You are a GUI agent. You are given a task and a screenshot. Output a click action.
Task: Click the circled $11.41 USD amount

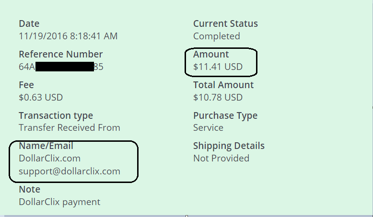(218, 67)
